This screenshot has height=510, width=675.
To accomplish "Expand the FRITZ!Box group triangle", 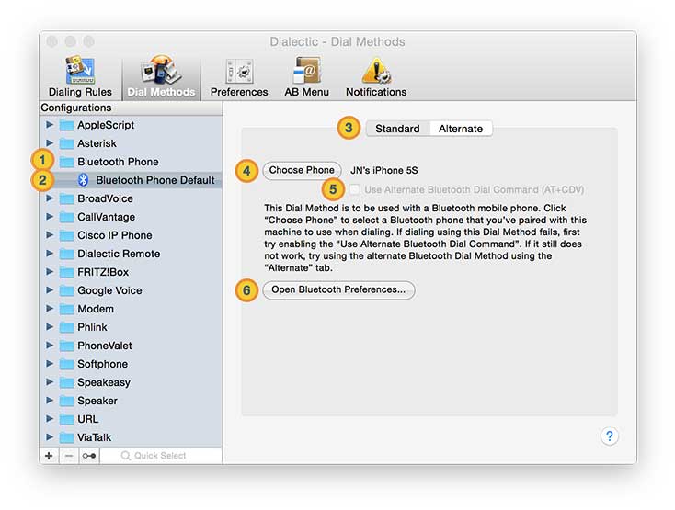I will 50,272.
